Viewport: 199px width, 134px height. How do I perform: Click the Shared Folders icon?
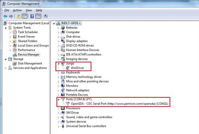click(x=15, y=41)
